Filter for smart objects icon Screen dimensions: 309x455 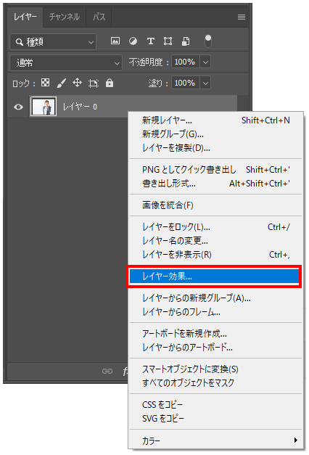click(186, 41)
